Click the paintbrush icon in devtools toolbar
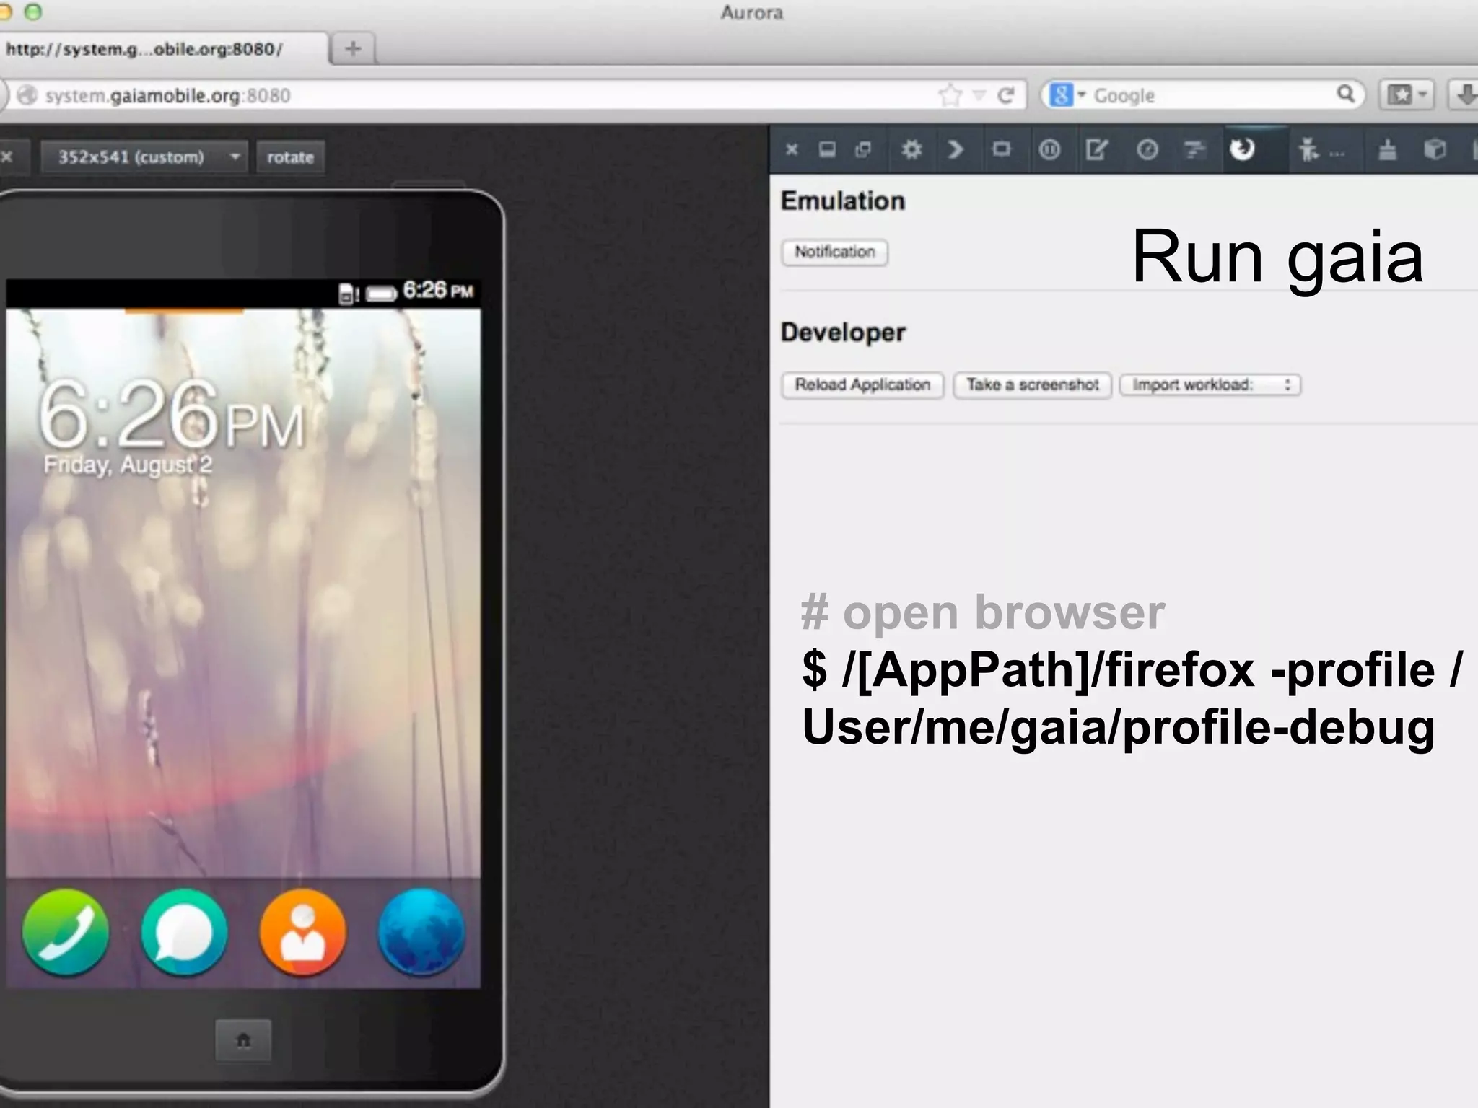The width and height of the screenshot is (1478, 1108). click(x=1387, y=150)
